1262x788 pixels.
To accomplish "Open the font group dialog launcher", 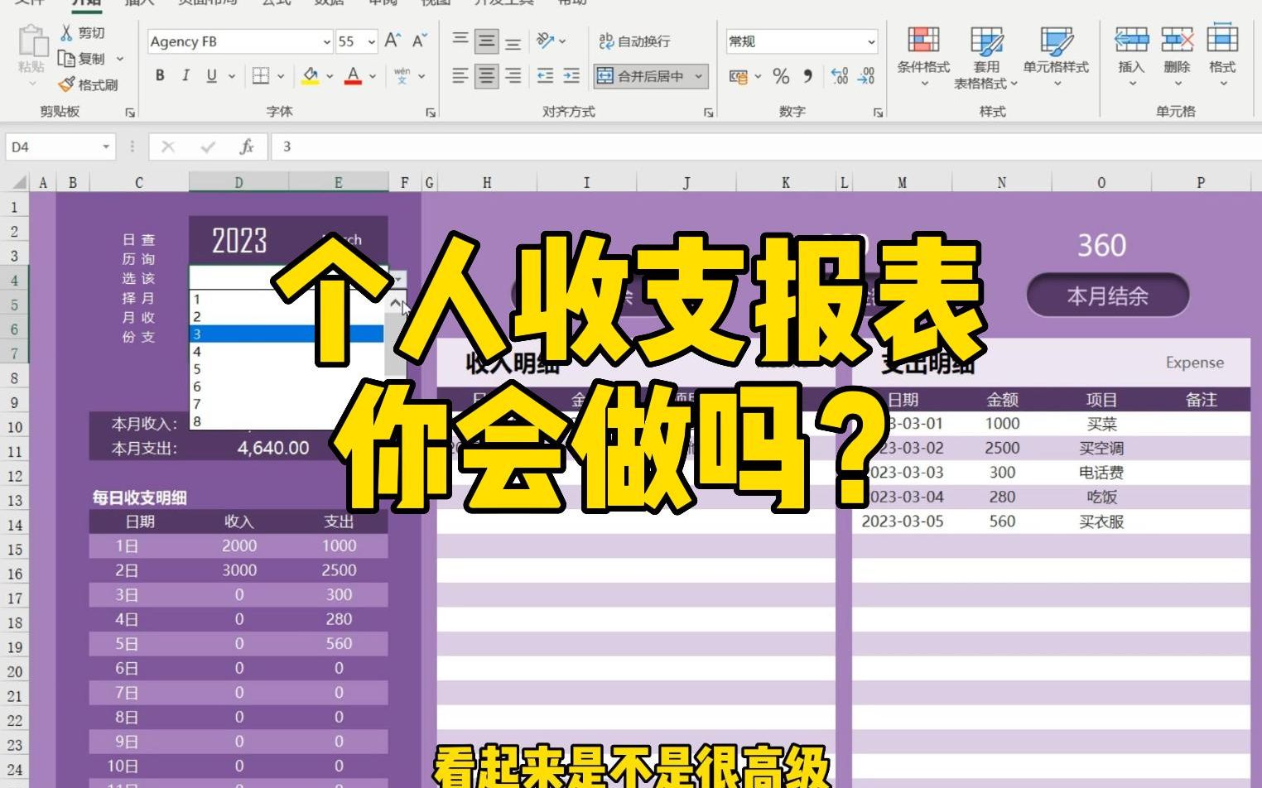I will click(x=431, y=113).
